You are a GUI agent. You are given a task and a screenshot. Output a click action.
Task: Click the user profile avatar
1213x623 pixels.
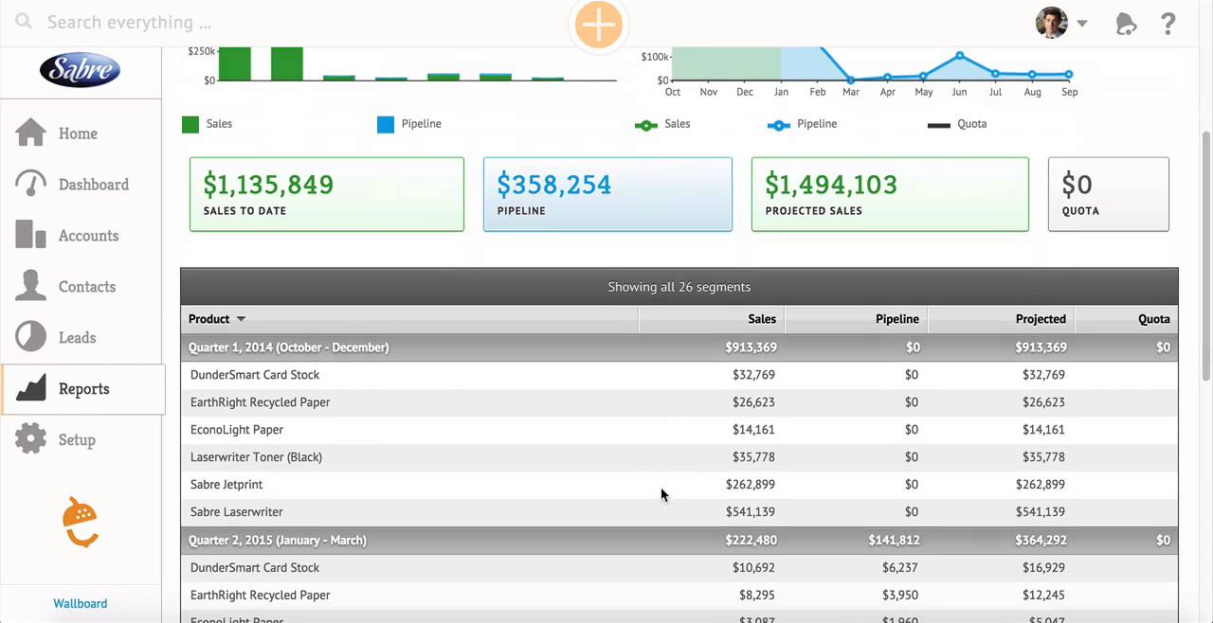[1051, 23]
